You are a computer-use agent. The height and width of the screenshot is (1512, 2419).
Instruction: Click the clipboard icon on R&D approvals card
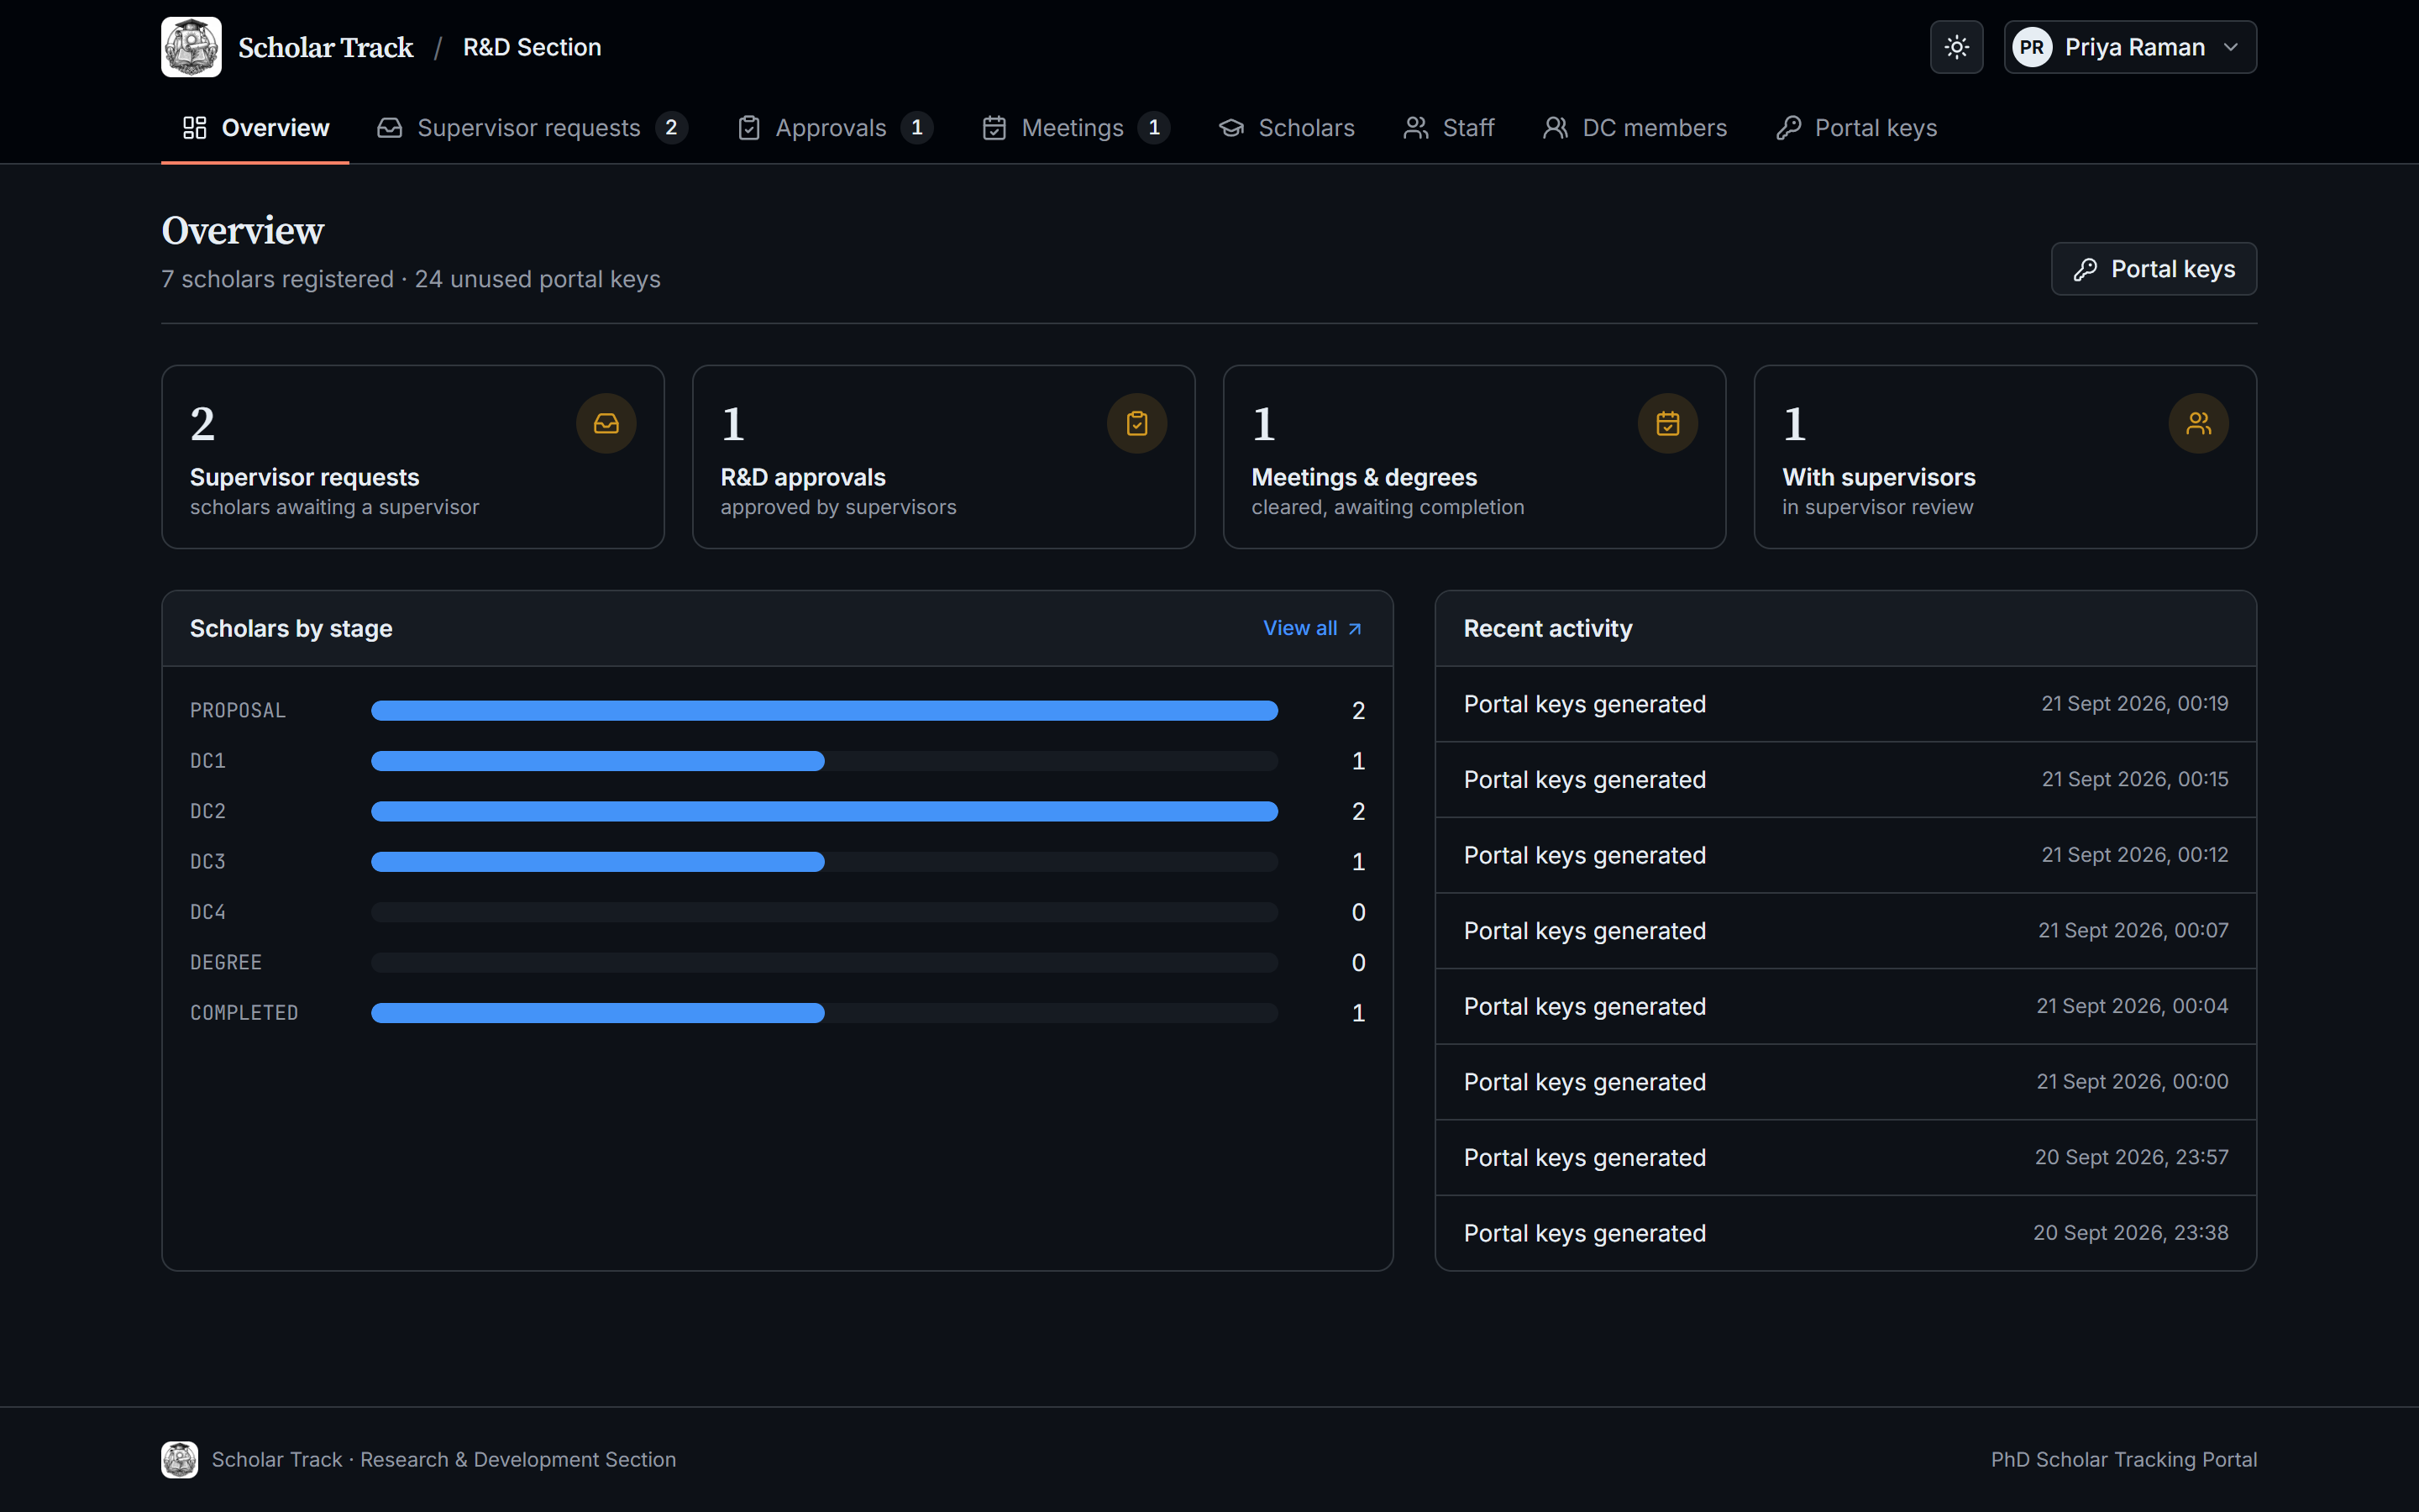point(1136,424)
